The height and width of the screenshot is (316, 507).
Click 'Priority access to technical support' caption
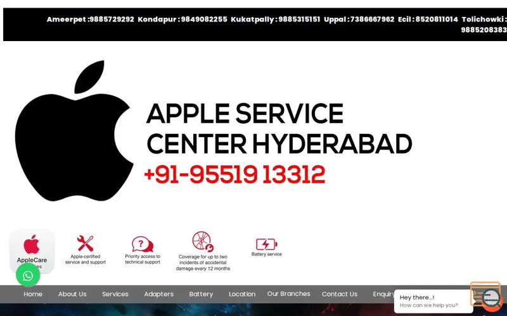143,259
